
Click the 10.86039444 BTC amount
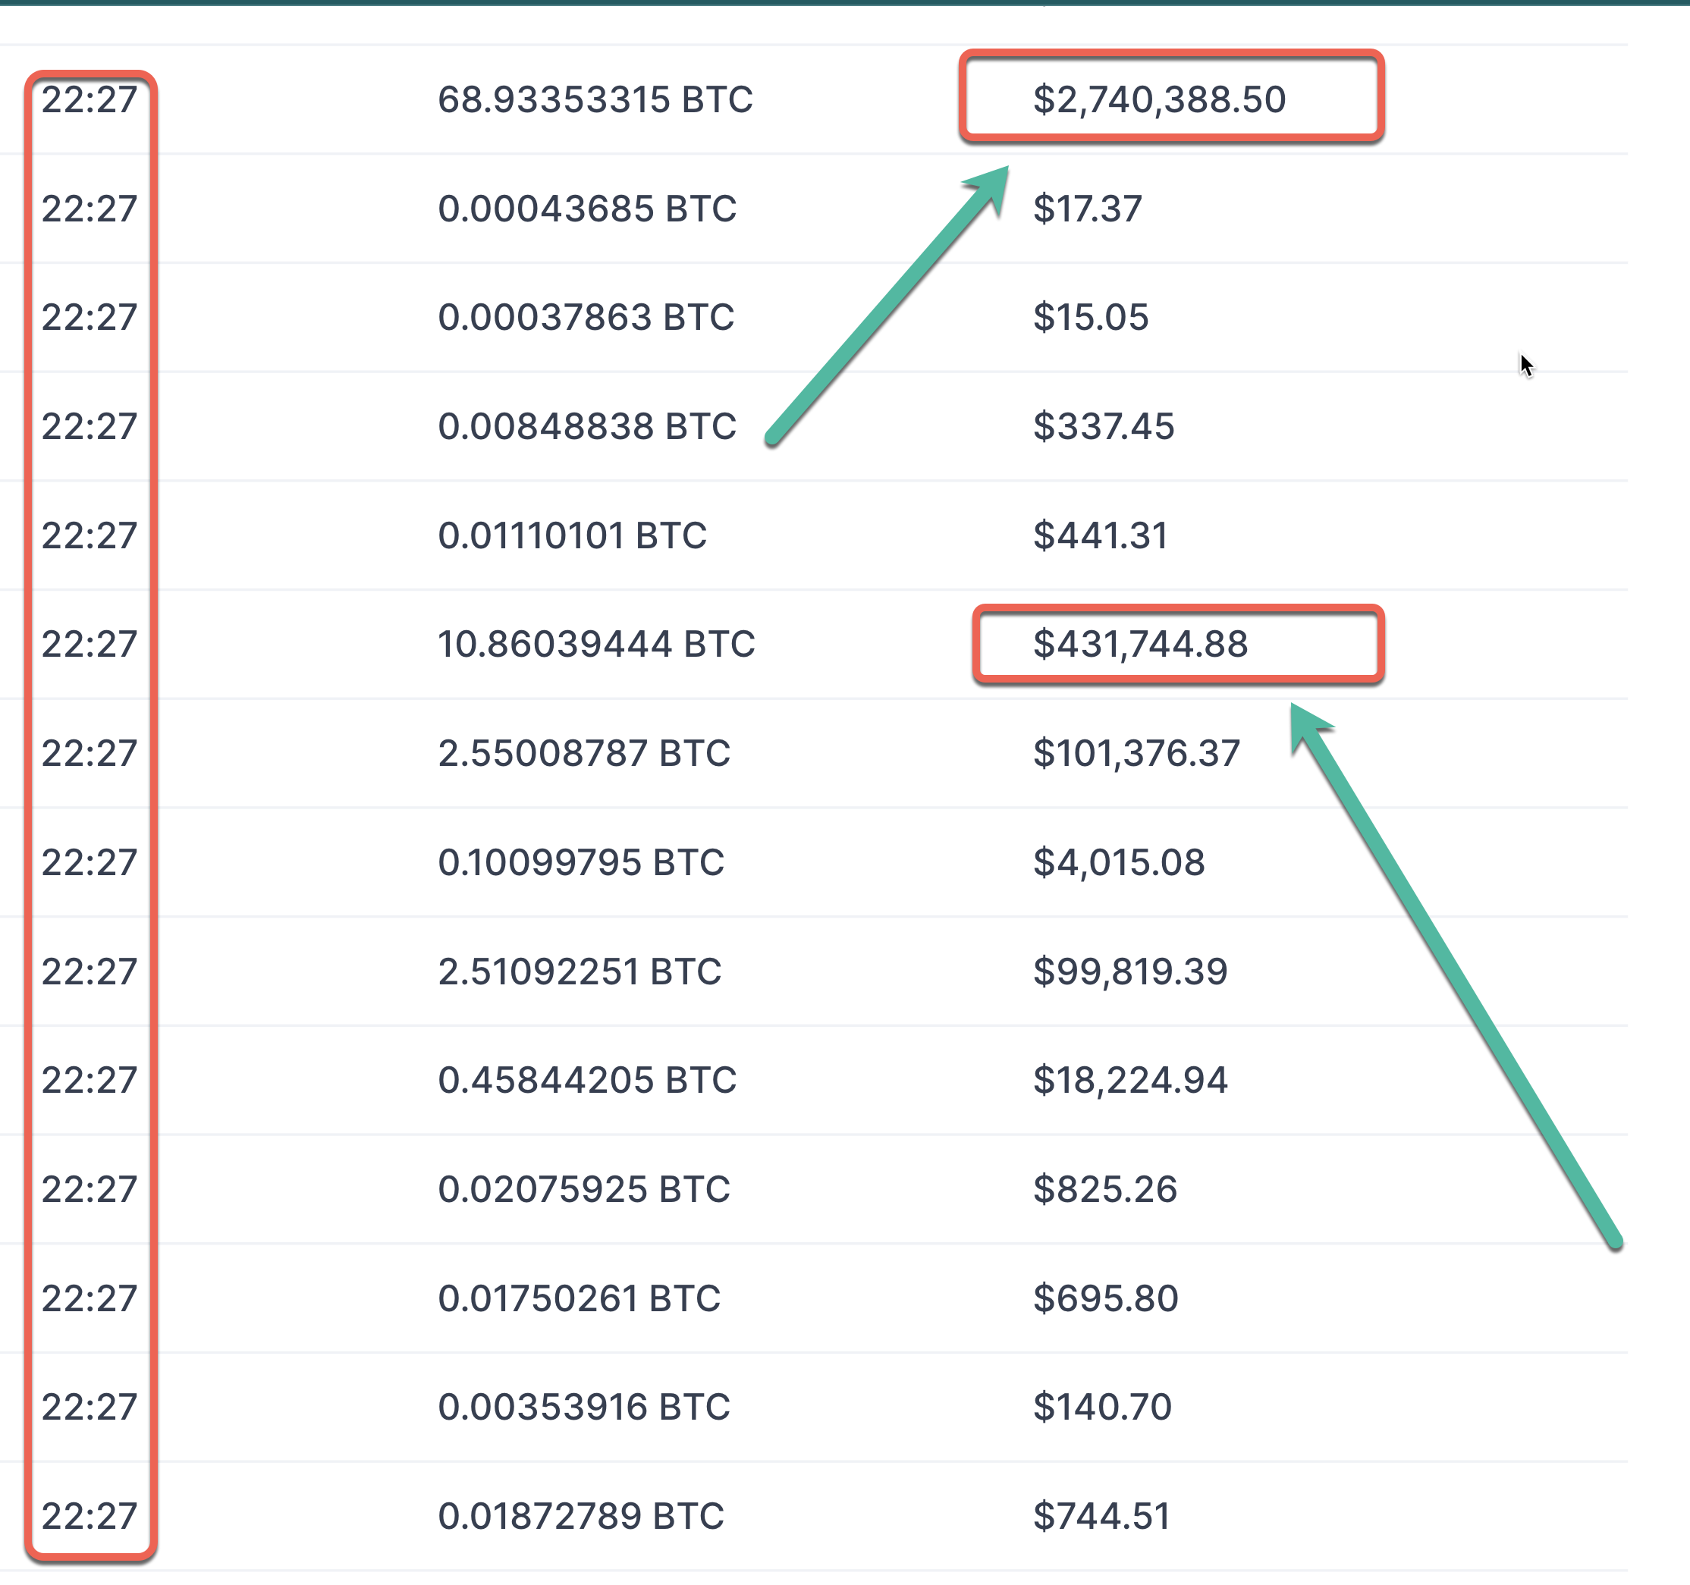[x=596, y=644]
